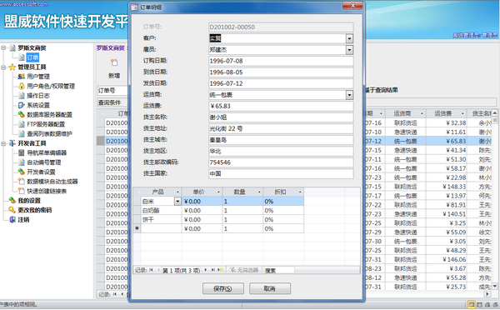
Task: Click the 系统设置 icon in sidebar
Action: [x=22, y=105]
